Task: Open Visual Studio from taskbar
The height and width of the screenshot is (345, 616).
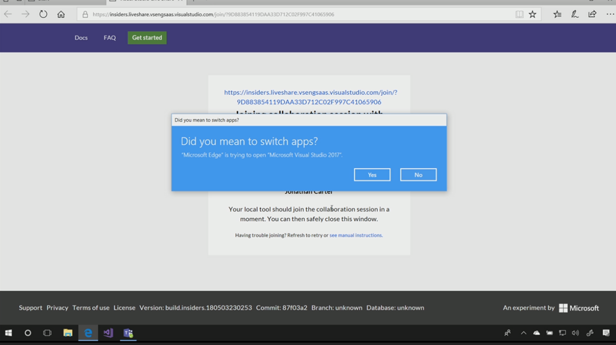Action: (108, 333)
